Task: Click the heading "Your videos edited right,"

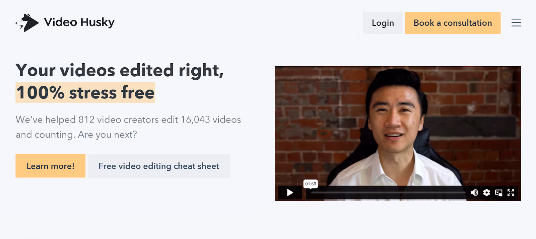Action: click(x=120, y=71)
